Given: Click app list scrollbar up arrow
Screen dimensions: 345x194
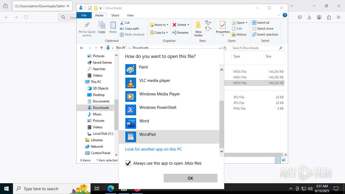Looking at the screenshot, I should point(222,70).
